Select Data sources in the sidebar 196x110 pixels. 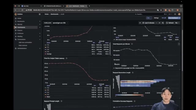click(x=23, y=46)
